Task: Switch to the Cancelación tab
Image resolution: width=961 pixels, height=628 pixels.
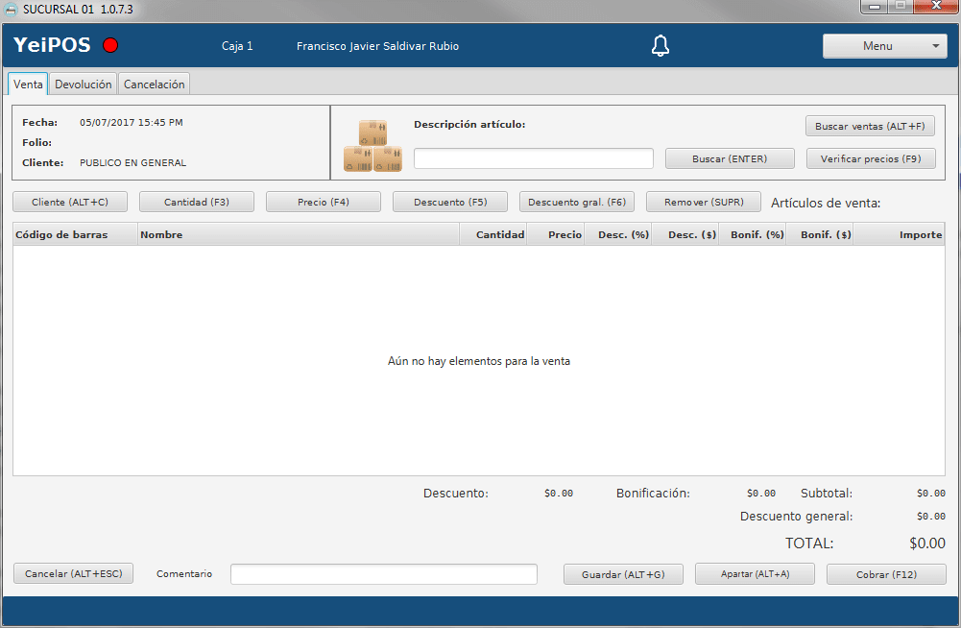Action: (154, 85)
